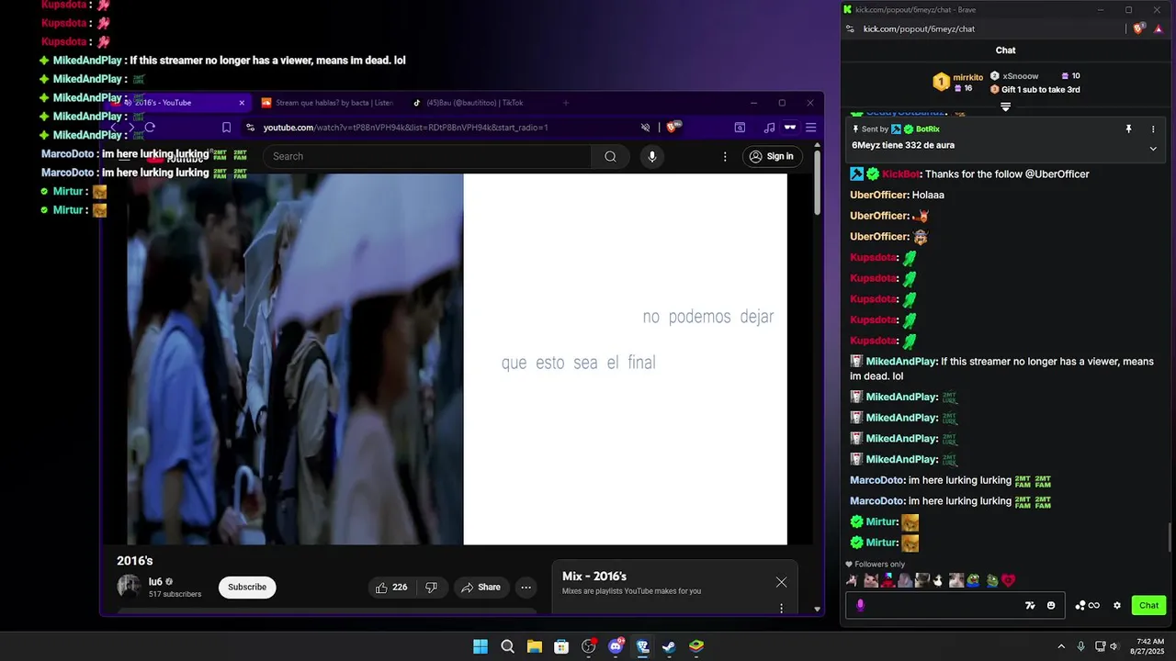Viewport: 1176px width, 661px height.
Task: Click mirrkito in the gift leaderboard
Action: 967,77
